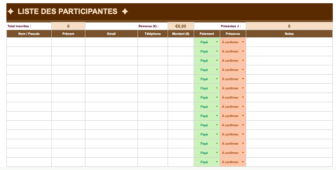Expand the last row's À confirmer dropdown

click(243, 162)
